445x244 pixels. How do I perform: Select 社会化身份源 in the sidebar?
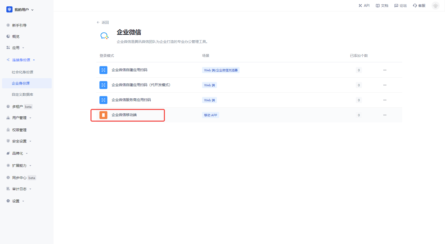[x=22, y=72]
